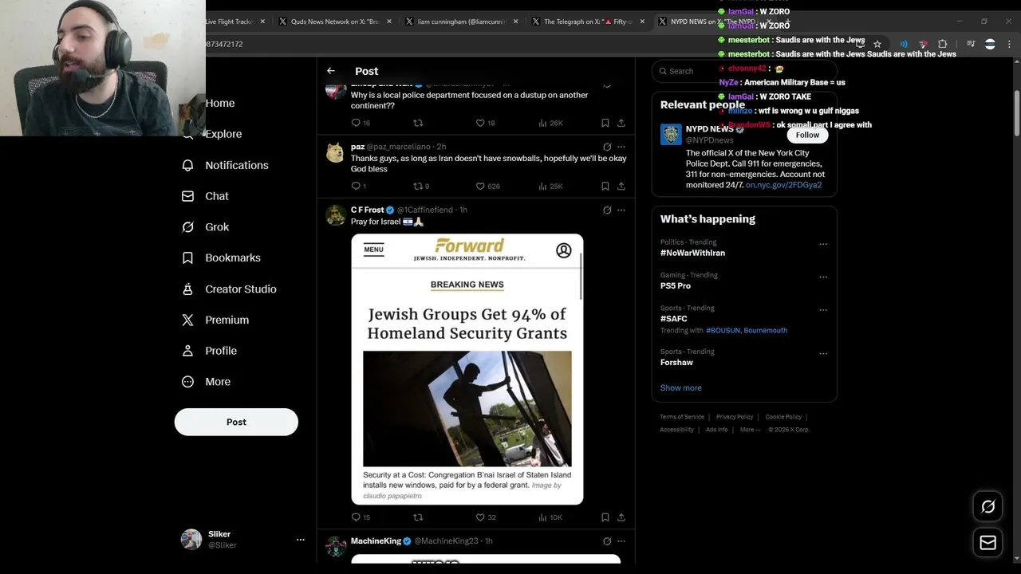The height and width of the screenshot is (574, 1021).
Task: Open Terms of Service link
Action: [x=682, y=417]
